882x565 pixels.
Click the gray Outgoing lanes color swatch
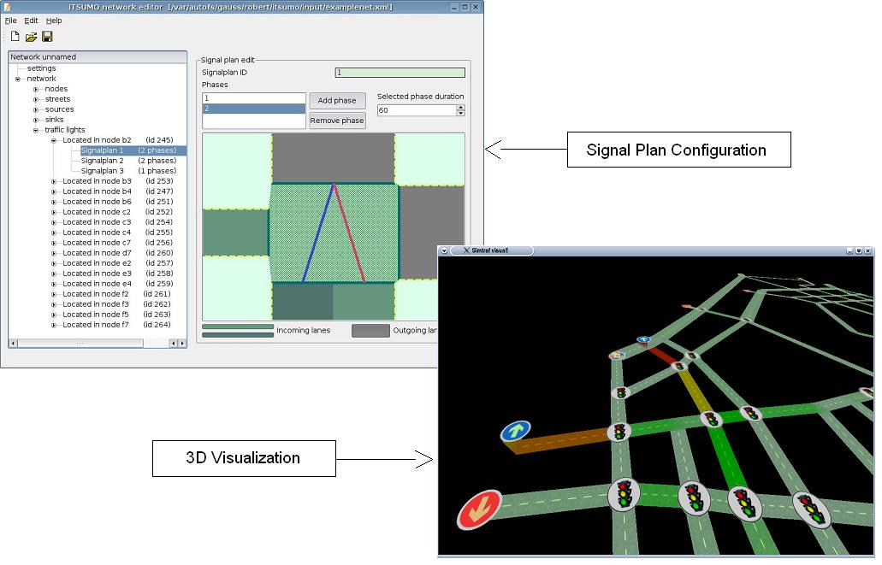(370, 330)
